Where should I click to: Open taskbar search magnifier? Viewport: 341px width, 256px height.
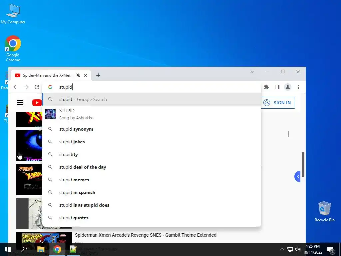[x=24, y=249]
